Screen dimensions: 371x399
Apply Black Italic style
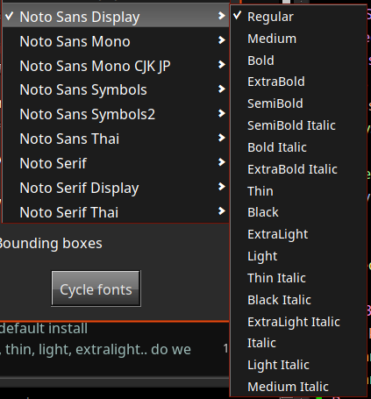pyautogui.click(x=298, y=300)
